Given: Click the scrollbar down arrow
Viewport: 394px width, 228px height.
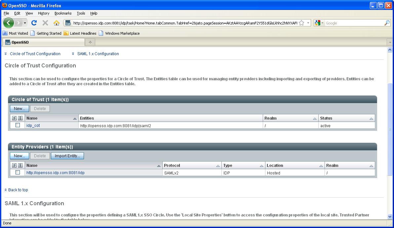Looking at the screenshot, I should click(390, 217).
